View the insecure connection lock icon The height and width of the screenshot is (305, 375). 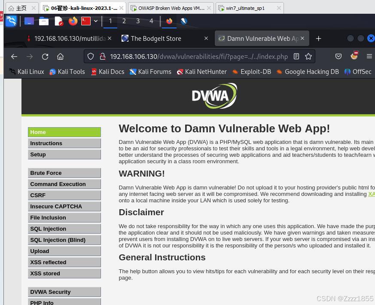pyautogui.click(x=103, y=56)
